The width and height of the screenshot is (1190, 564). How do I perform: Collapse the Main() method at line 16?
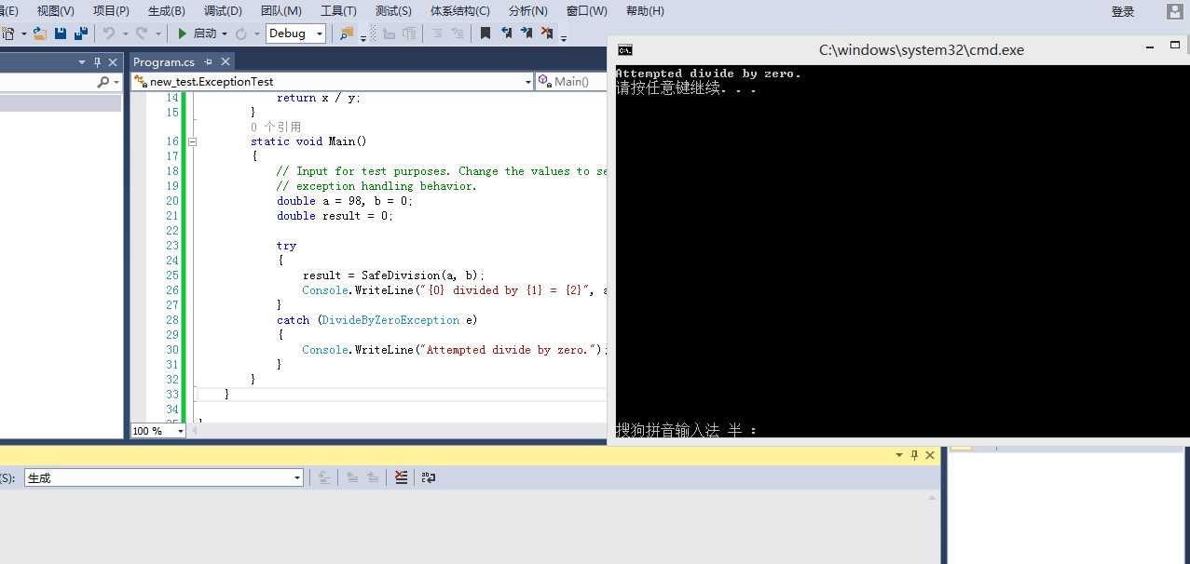click(x=193, y=141)
